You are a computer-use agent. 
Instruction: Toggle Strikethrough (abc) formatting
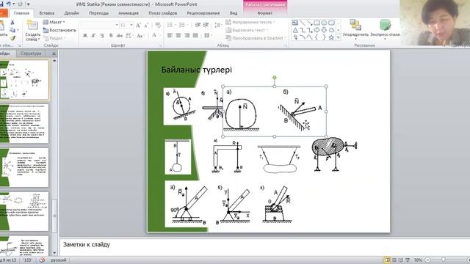(119, 36)
